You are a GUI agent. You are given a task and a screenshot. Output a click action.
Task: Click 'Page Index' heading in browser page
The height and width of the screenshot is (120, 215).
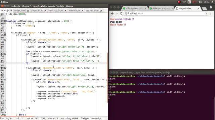click(116, 22)
